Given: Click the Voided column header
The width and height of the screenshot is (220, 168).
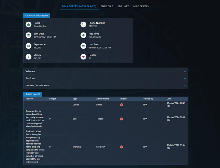Looking at the screenshot, I should pyautogui.click(x=123, y=99).
